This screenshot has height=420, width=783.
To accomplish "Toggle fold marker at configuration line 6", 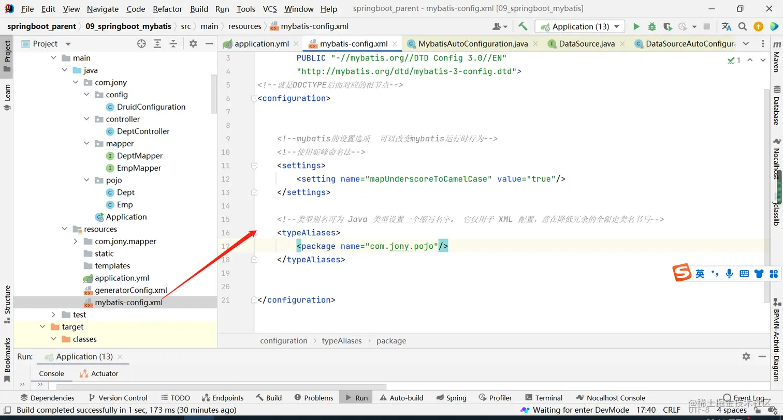I will pos(254,98).
